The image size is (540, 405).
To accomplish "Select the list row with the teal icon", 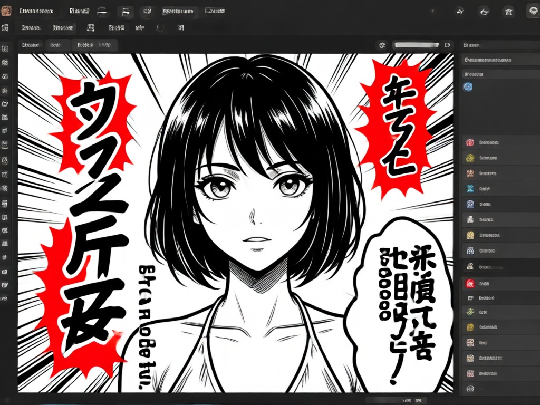I will (x=500, y=189).
